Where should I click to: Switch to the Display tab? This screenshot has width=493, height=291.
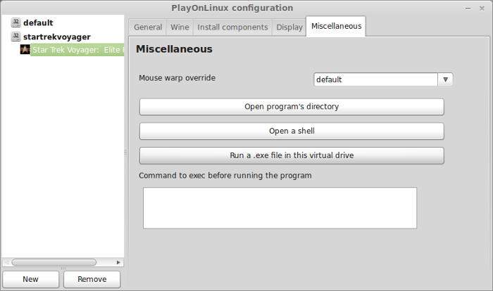pos(289,27)
